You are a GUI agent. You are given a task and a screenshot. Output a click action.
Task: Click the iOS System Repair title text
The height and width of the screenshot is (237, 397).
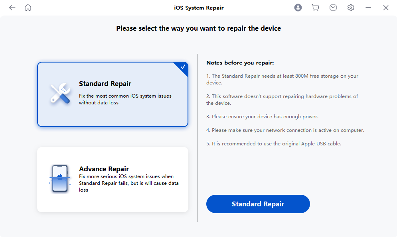click(198, 8)
